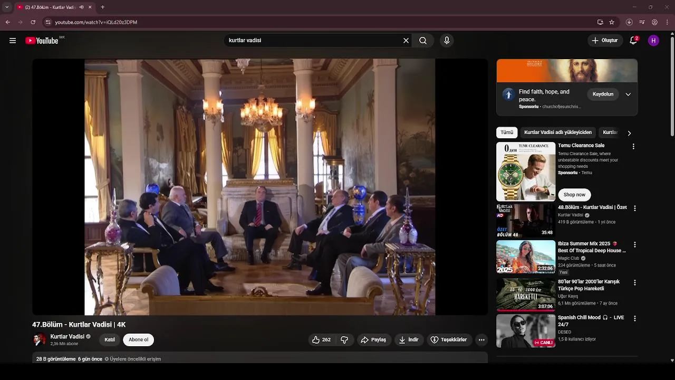Open the media control toolbar icon
This screenshot has width=675, height=380.
(x=642, y=22)
